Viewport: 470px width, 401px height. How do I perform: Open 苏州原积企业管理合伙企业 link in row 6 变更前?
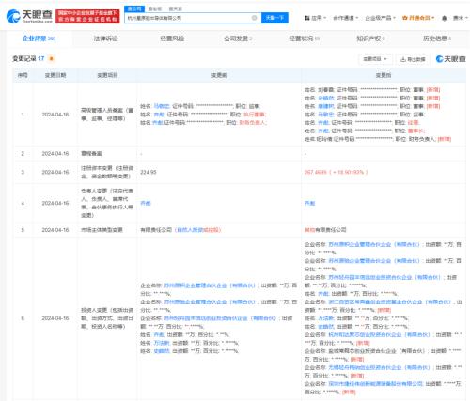[x=210, y=285]
